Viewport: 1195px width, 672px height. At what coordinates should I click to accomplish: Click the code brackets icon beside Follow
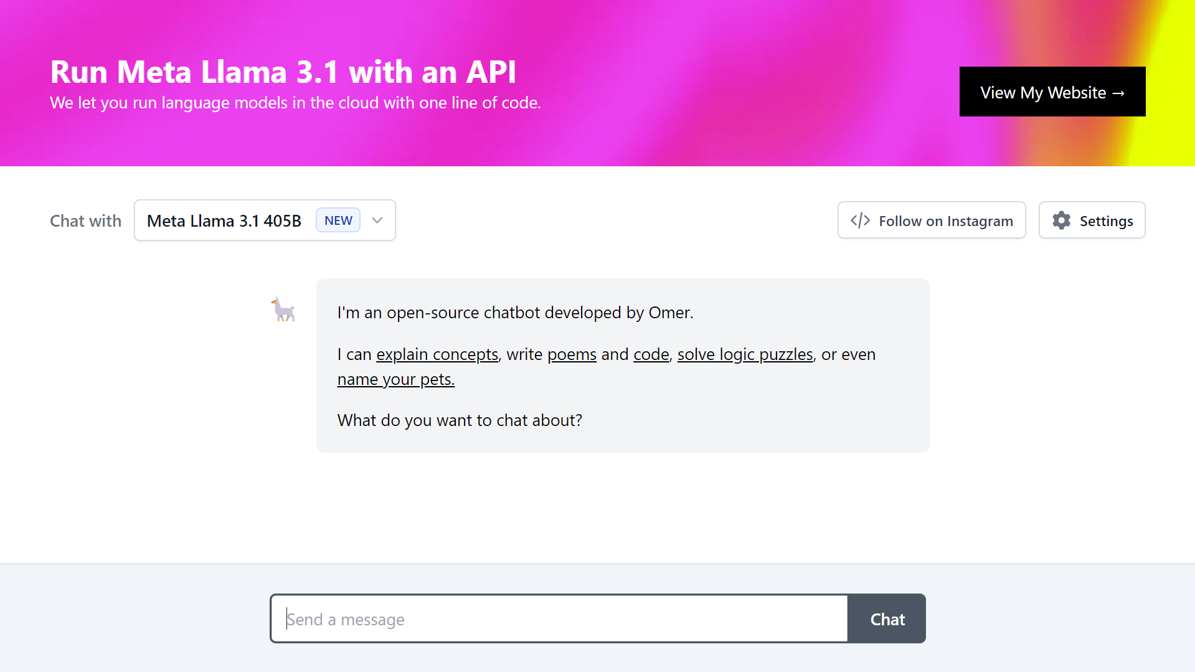pos(860,220)
